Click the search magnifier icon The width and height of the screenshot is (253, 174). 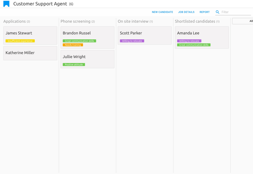(x=217, y=12)
